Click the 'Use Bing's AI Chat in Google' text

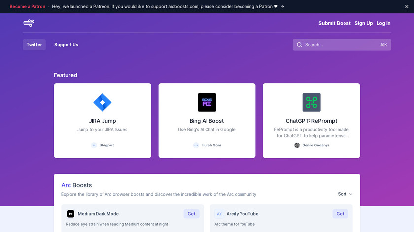point(207,130)
